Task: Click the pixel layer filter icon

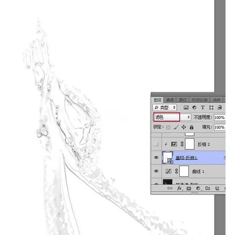Action: 186,108
